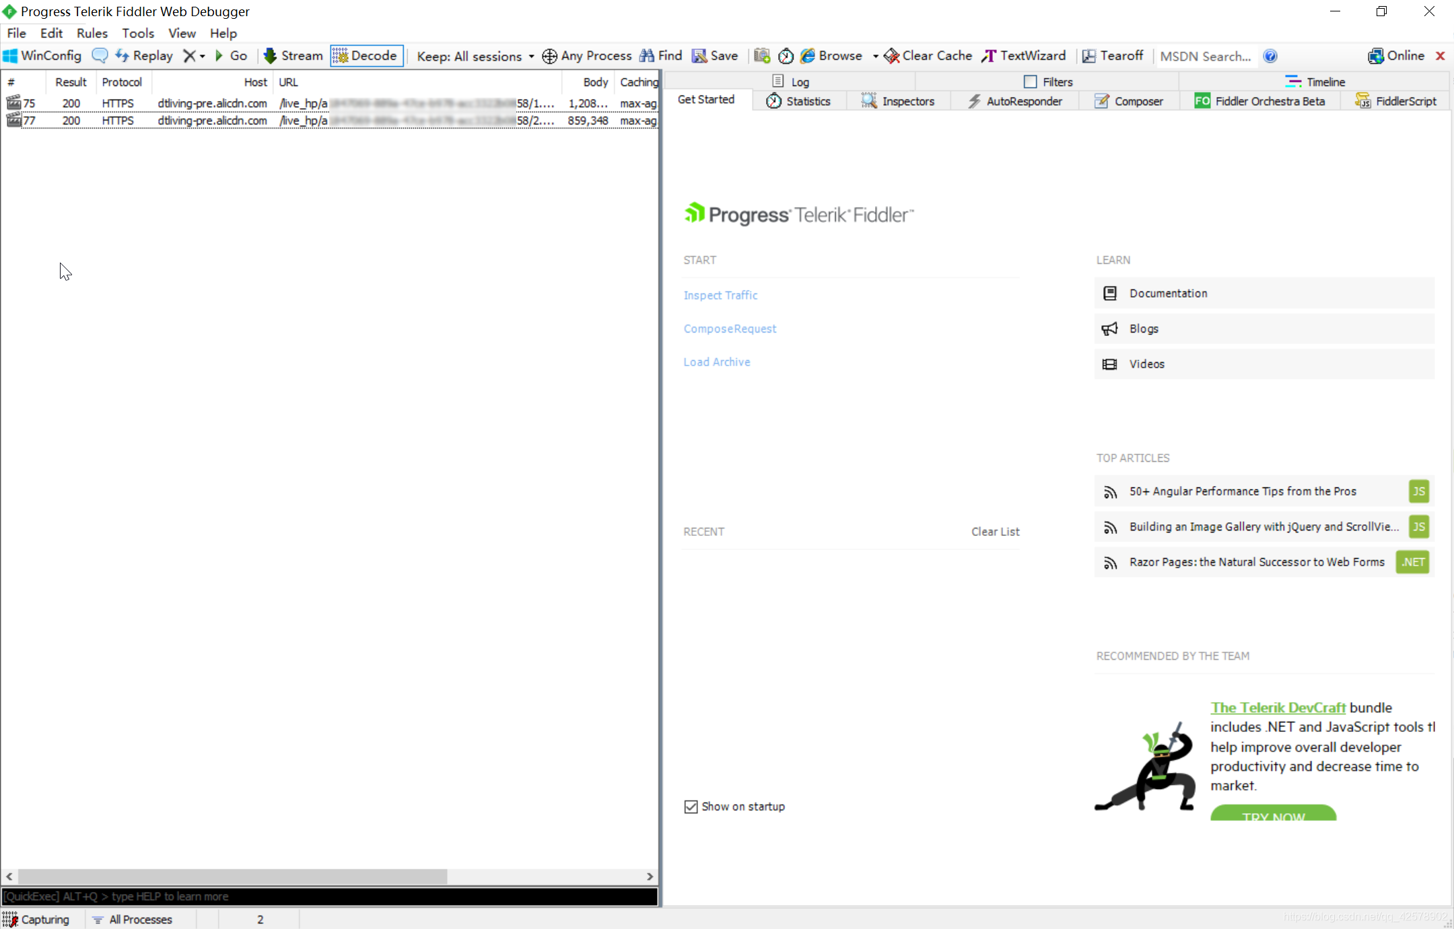Click the Inspect Traffic link
This screenshot has height=929, width=1454.
[x=720, y=295]
